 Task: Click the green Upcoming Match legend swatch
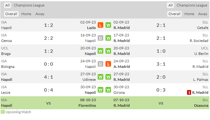click(x=3, y=112)
